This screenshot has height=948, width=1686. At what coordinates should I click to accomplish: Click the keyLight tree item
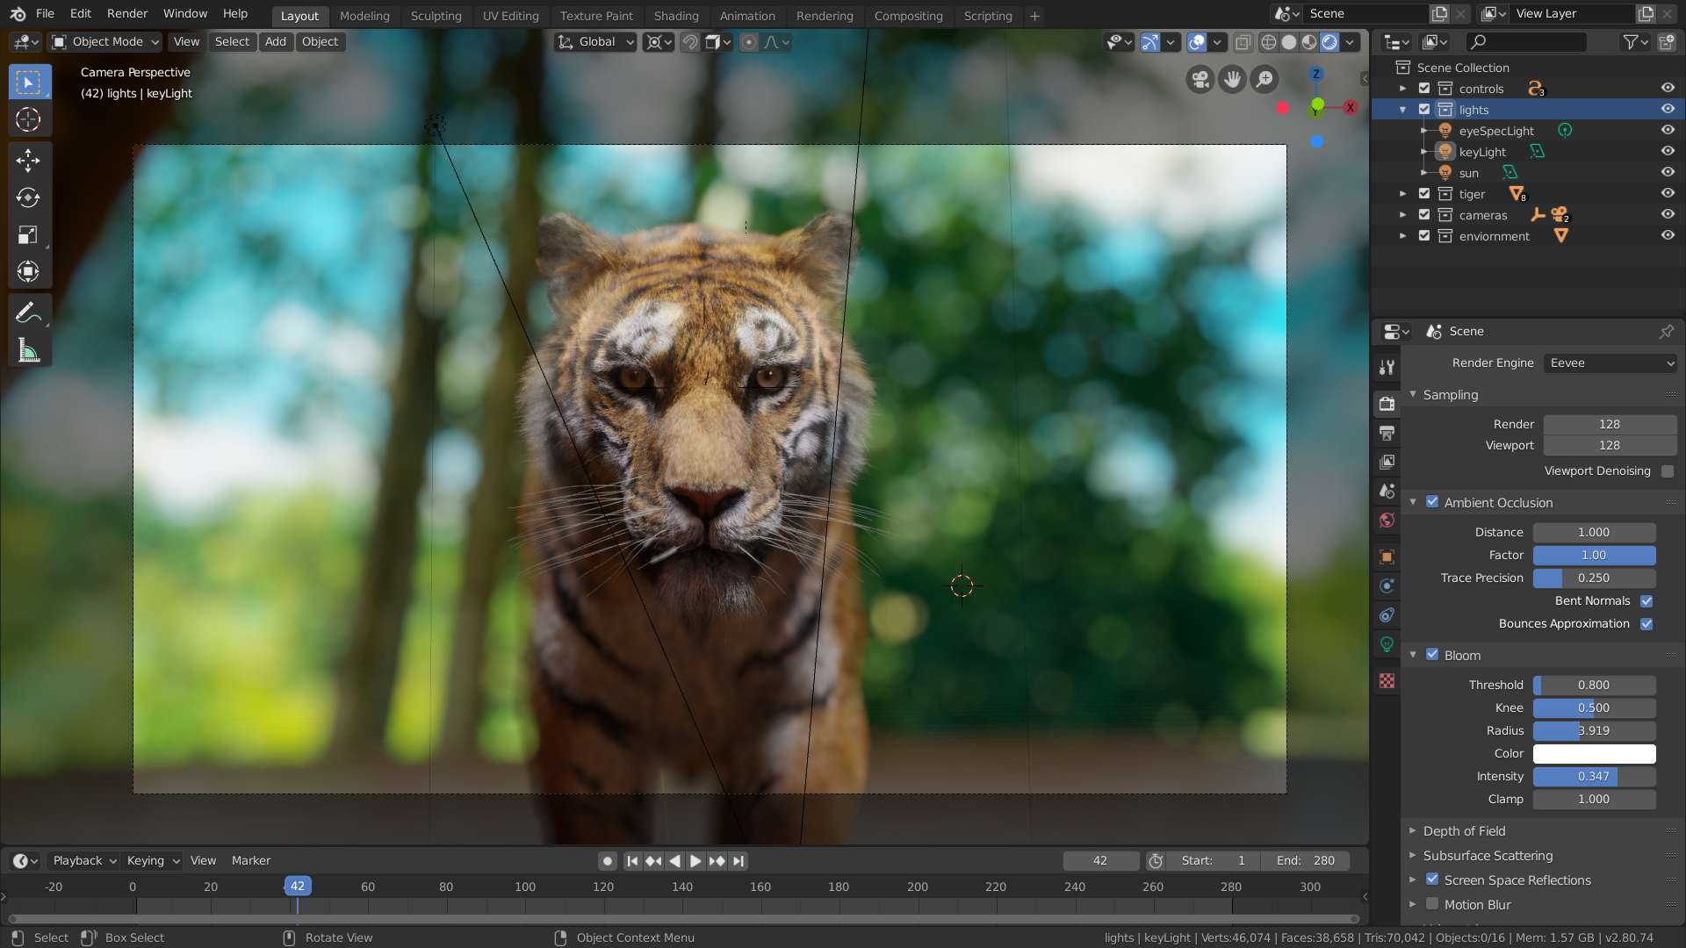(x=1483, y=150)
